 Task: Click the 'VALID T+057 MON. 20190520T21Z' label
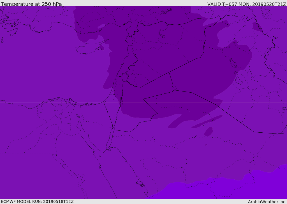tap(247, 4)
